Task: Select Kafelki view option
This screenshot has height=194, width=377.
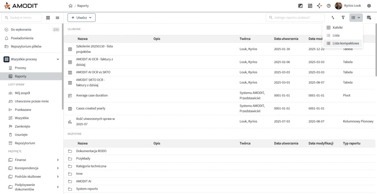Action: pyautogui.click(x=338, y=28)
